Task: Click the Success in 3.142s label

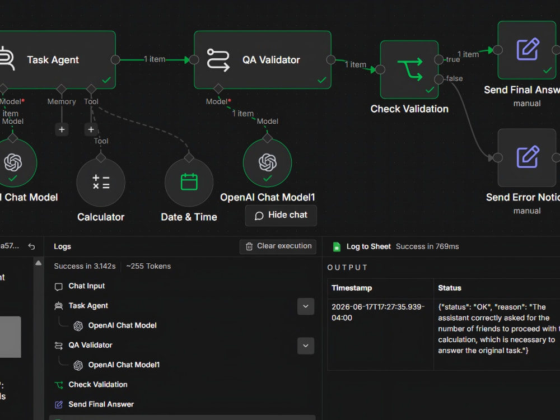Action: click(x=85, y=266)
